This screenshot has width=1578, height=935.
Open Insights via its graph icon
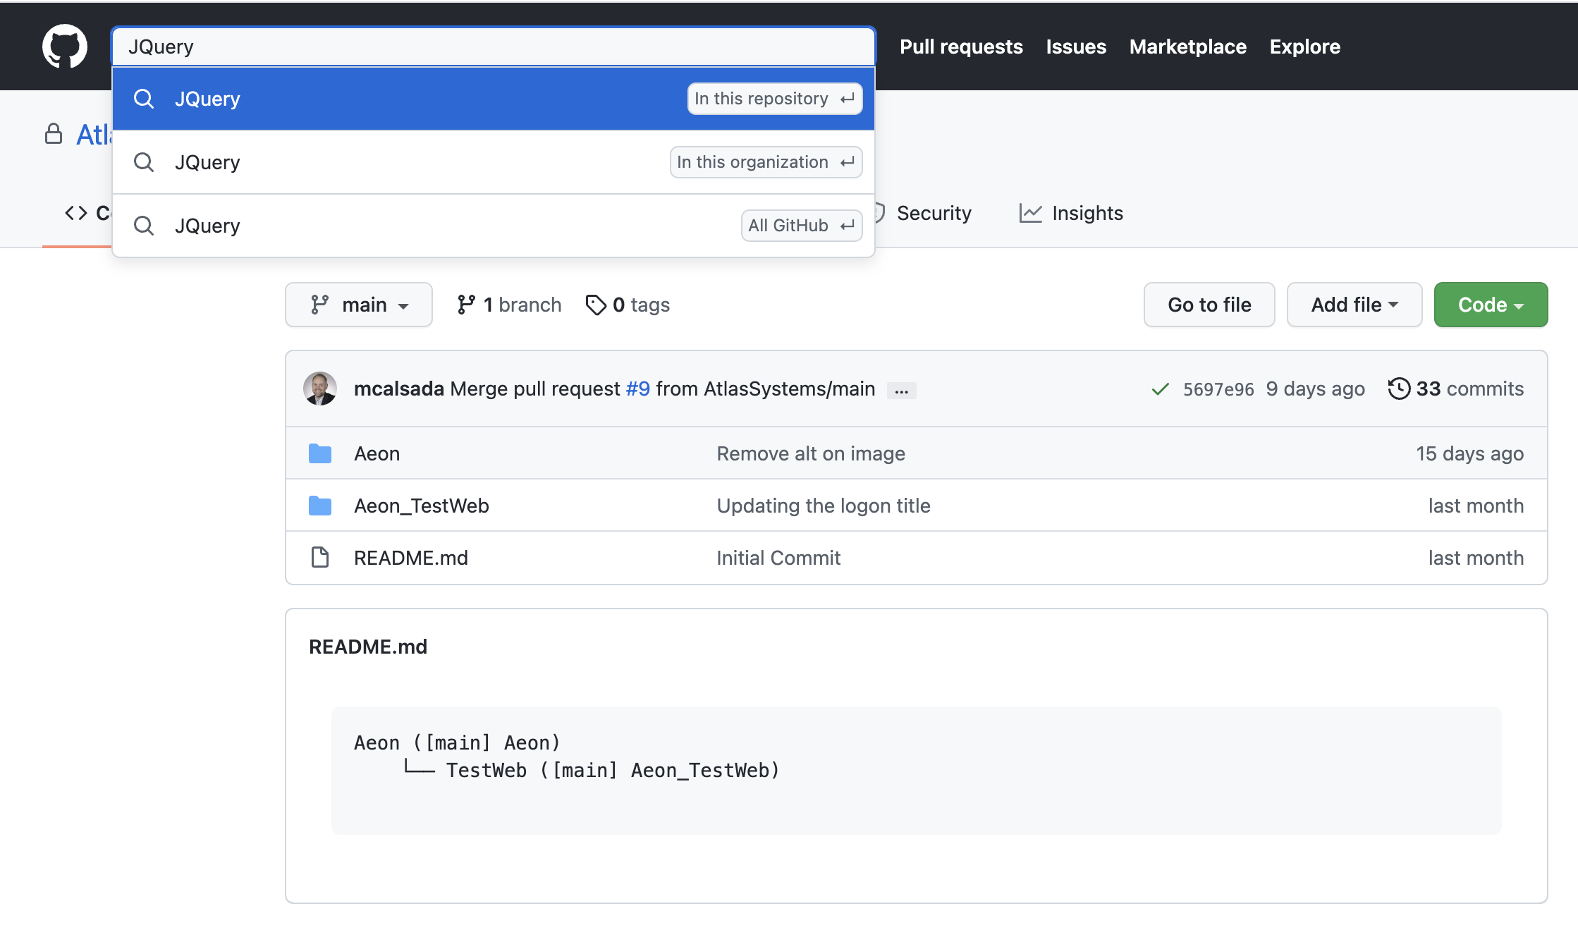pos(1031,213)
